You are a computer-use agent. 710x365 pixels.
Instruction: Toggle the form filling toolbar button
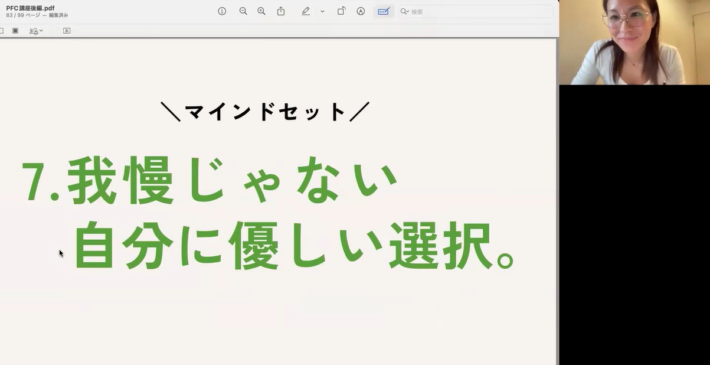pos(384,11)
